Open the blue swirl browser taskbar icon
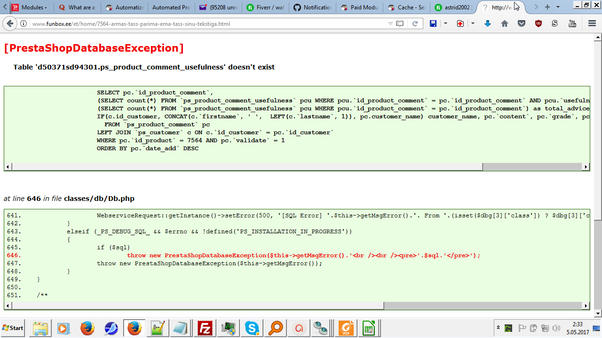The image size is (602, 338). pyautogui.click(x=111, y=328)
